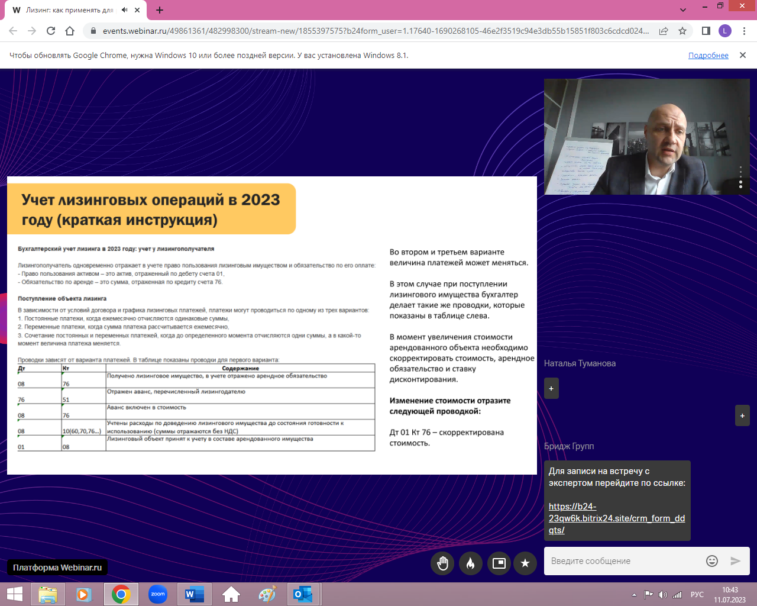This screenshot has height=606, width=757.
Task: Toggle the Chrome side panel
Action: coord(706,31)
